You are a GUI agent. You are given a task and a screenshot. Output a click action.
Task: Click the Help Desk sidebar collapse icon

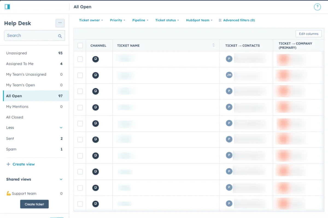[7, 6]
